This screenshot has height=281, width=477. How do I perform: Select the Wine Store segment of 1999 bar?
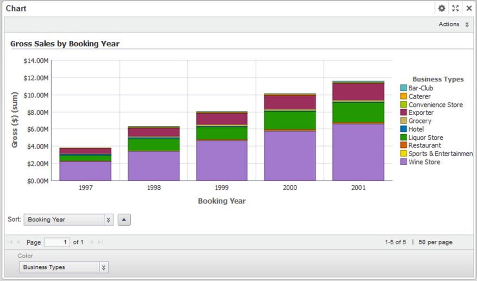222,160
